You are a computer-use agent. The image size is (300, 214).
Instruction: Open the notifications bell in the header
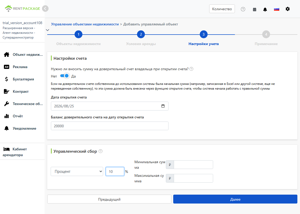click(x=265, y=9)
